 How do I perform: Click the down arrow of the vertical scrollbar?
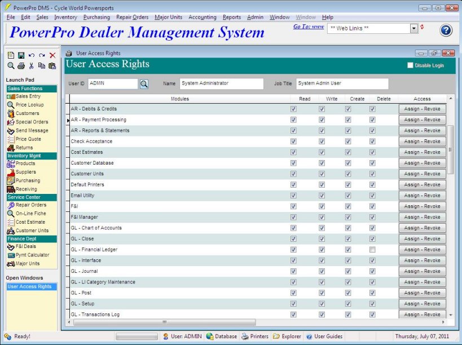(450, 315)
